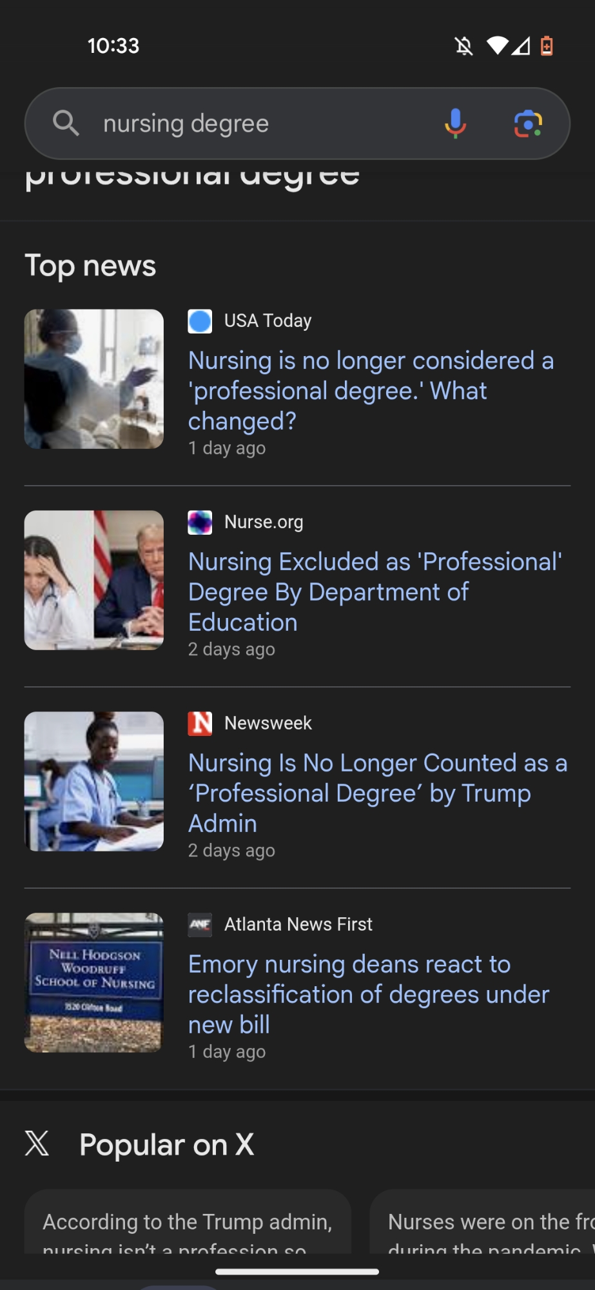Open Google Lens camera search
The width and height of the screenshot is (595, 1290).
click(528, 123)
